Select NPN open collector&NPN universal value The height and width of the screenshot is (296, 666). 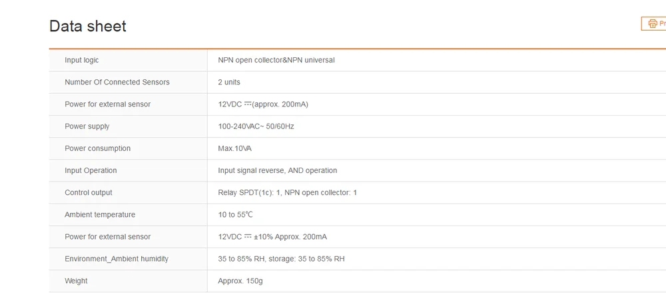276,61
